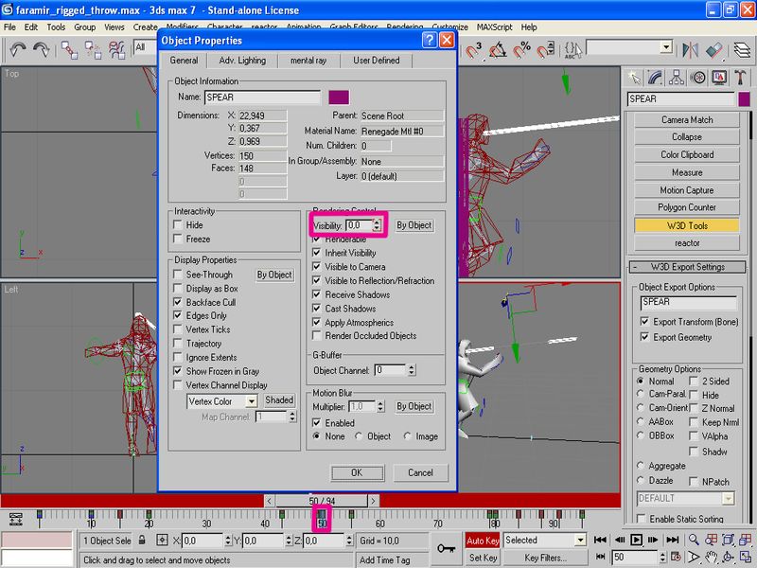Click the current frame spinner arrows
The height and width of the screenshot is (568, 757).
[x=663, y=558]
